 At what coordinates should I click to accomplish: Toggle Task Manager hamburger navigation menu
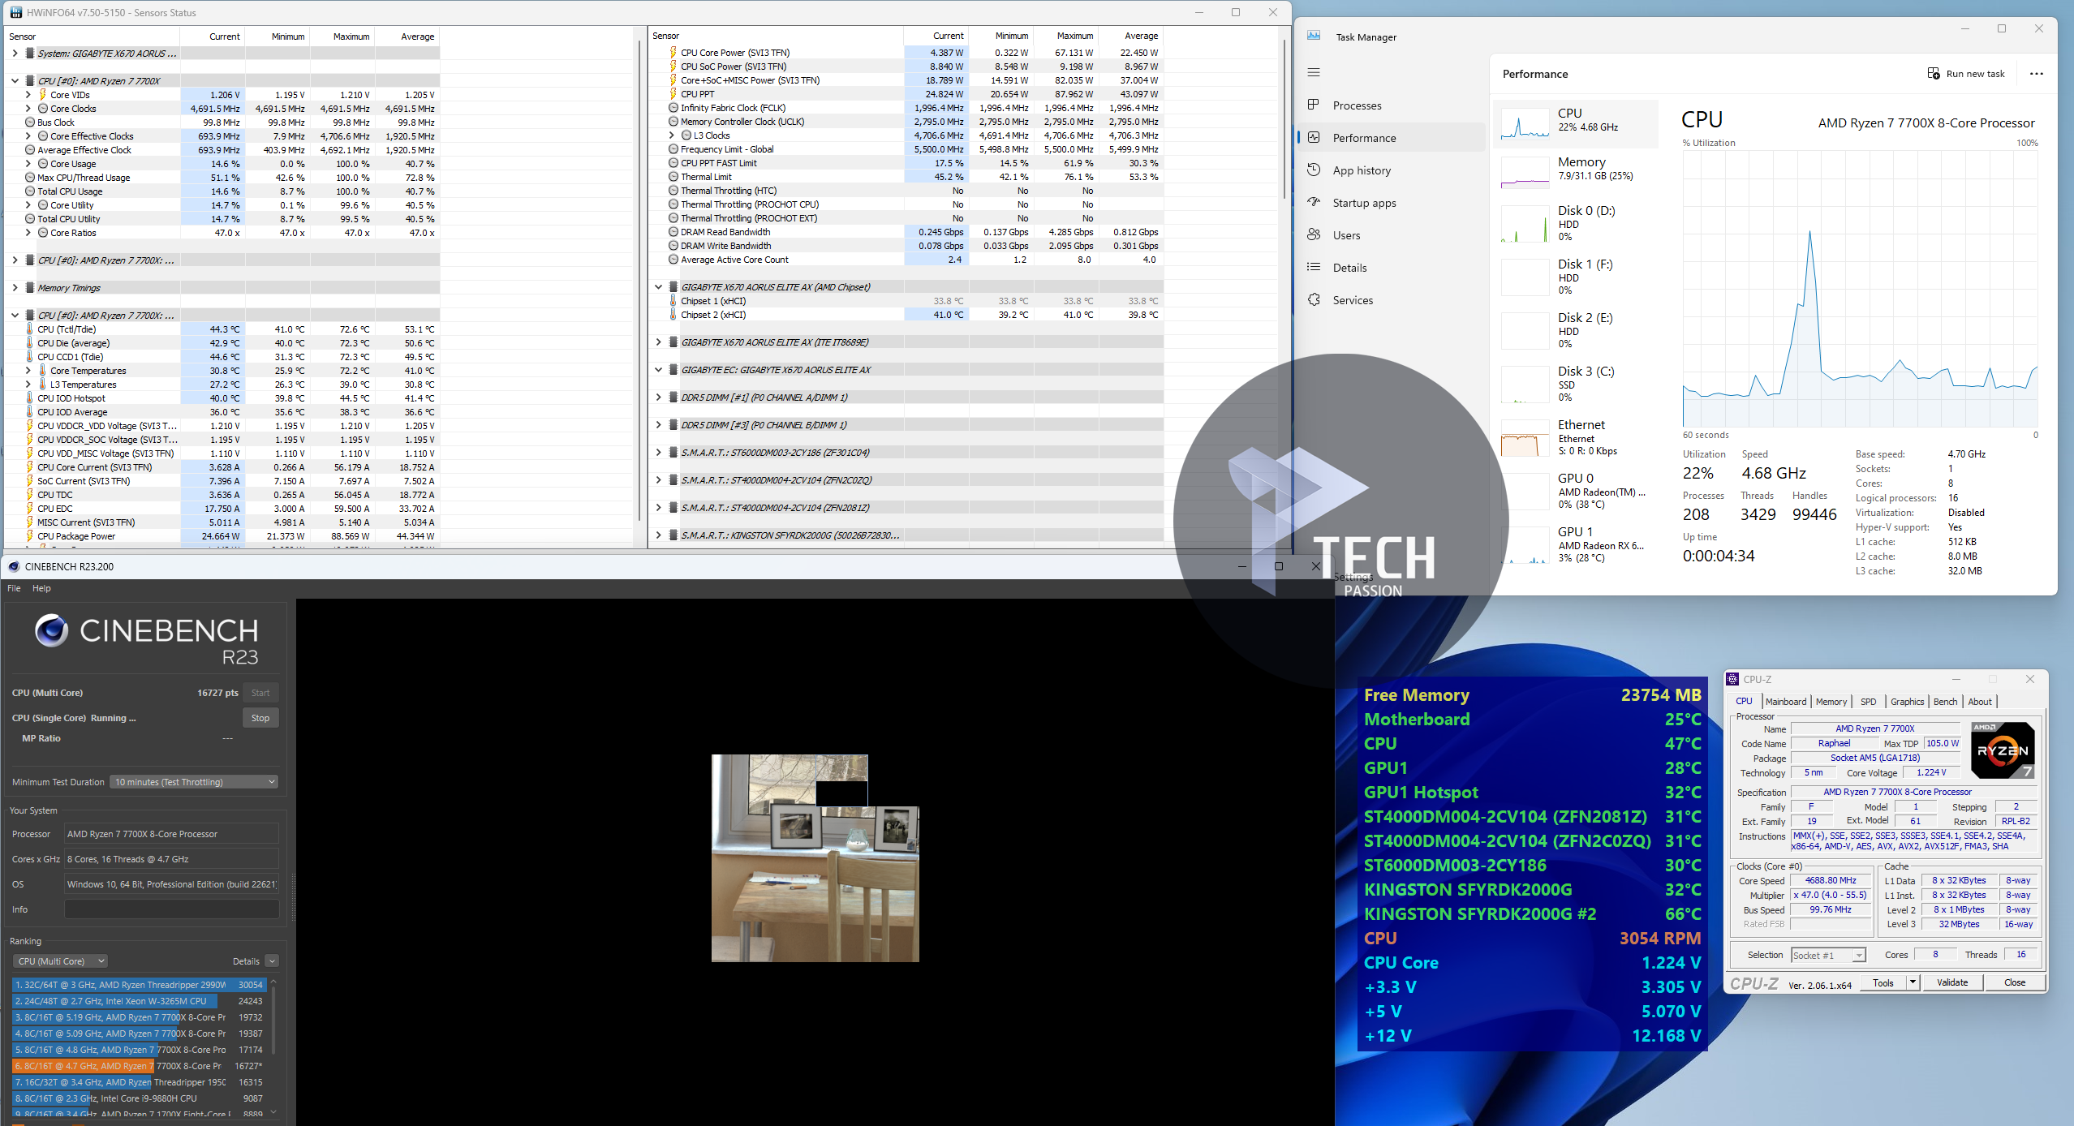(x=1314, y=72)
